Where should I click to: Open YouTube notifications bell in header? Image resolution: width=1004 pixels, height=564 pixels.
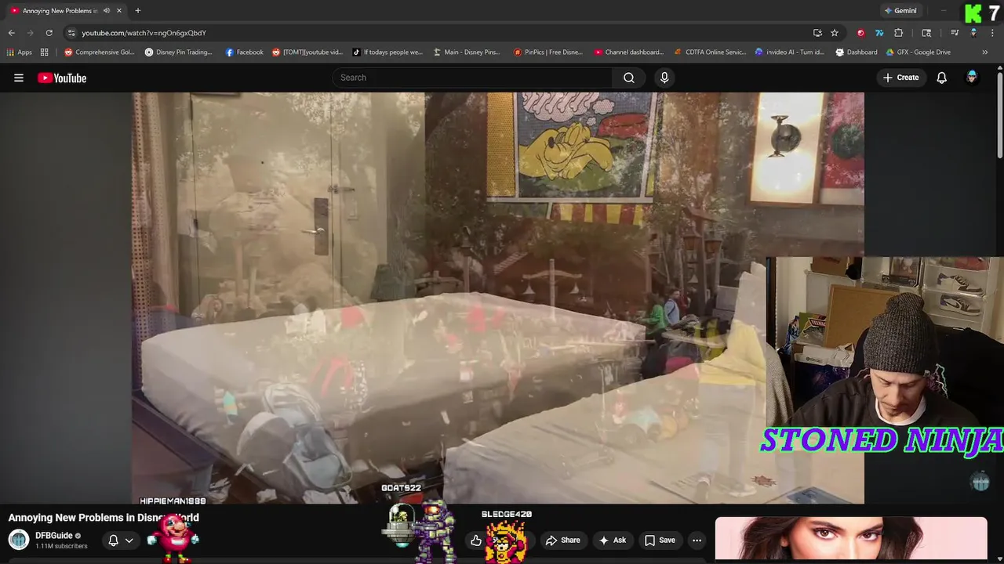coord(941,78)
